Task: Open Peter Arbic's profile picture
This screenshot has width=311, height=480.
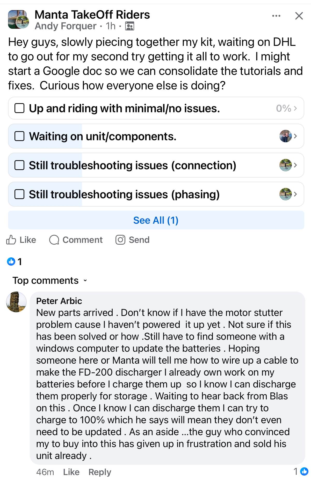Action: coord(16,302)
